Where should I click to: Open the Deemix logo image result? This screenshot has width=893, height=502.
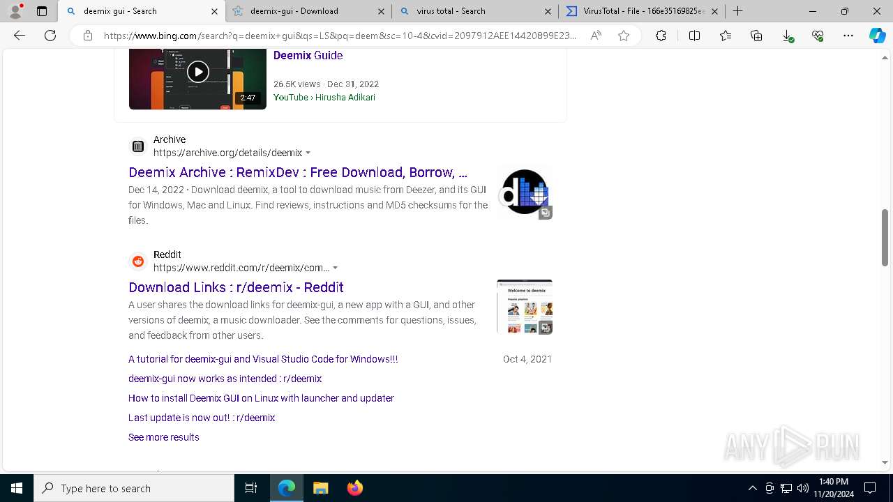[525, 192]
